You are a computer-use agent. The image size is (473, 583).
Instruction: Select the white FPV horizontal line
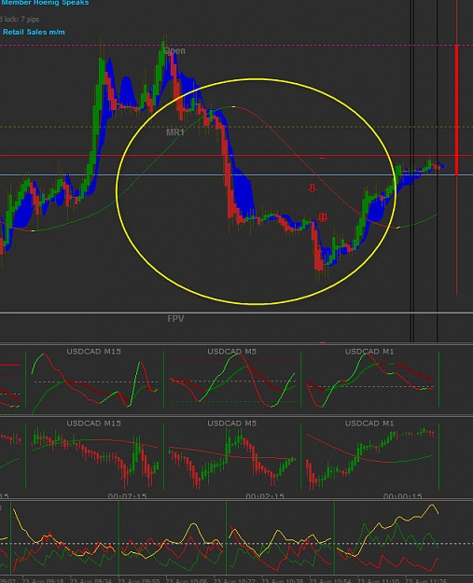[237, 313]
